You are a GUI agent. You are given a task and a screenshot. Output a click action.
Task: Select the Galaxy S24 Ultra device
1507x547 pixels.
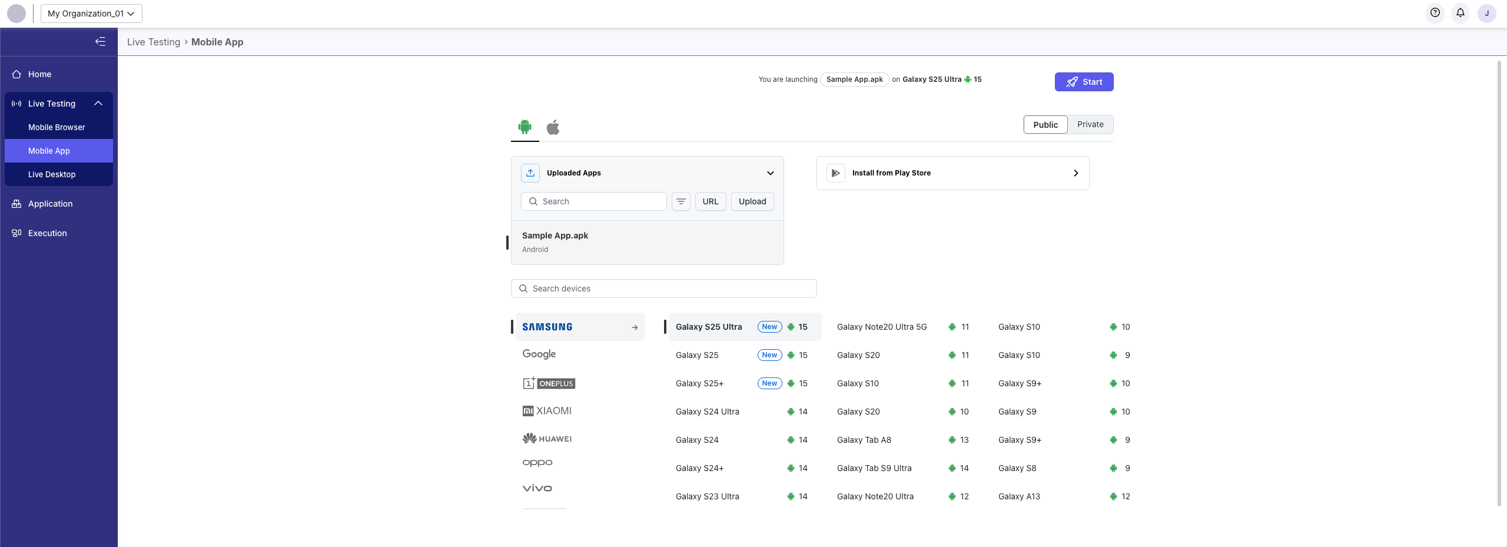pyautogui.click(x=707, y=412)
